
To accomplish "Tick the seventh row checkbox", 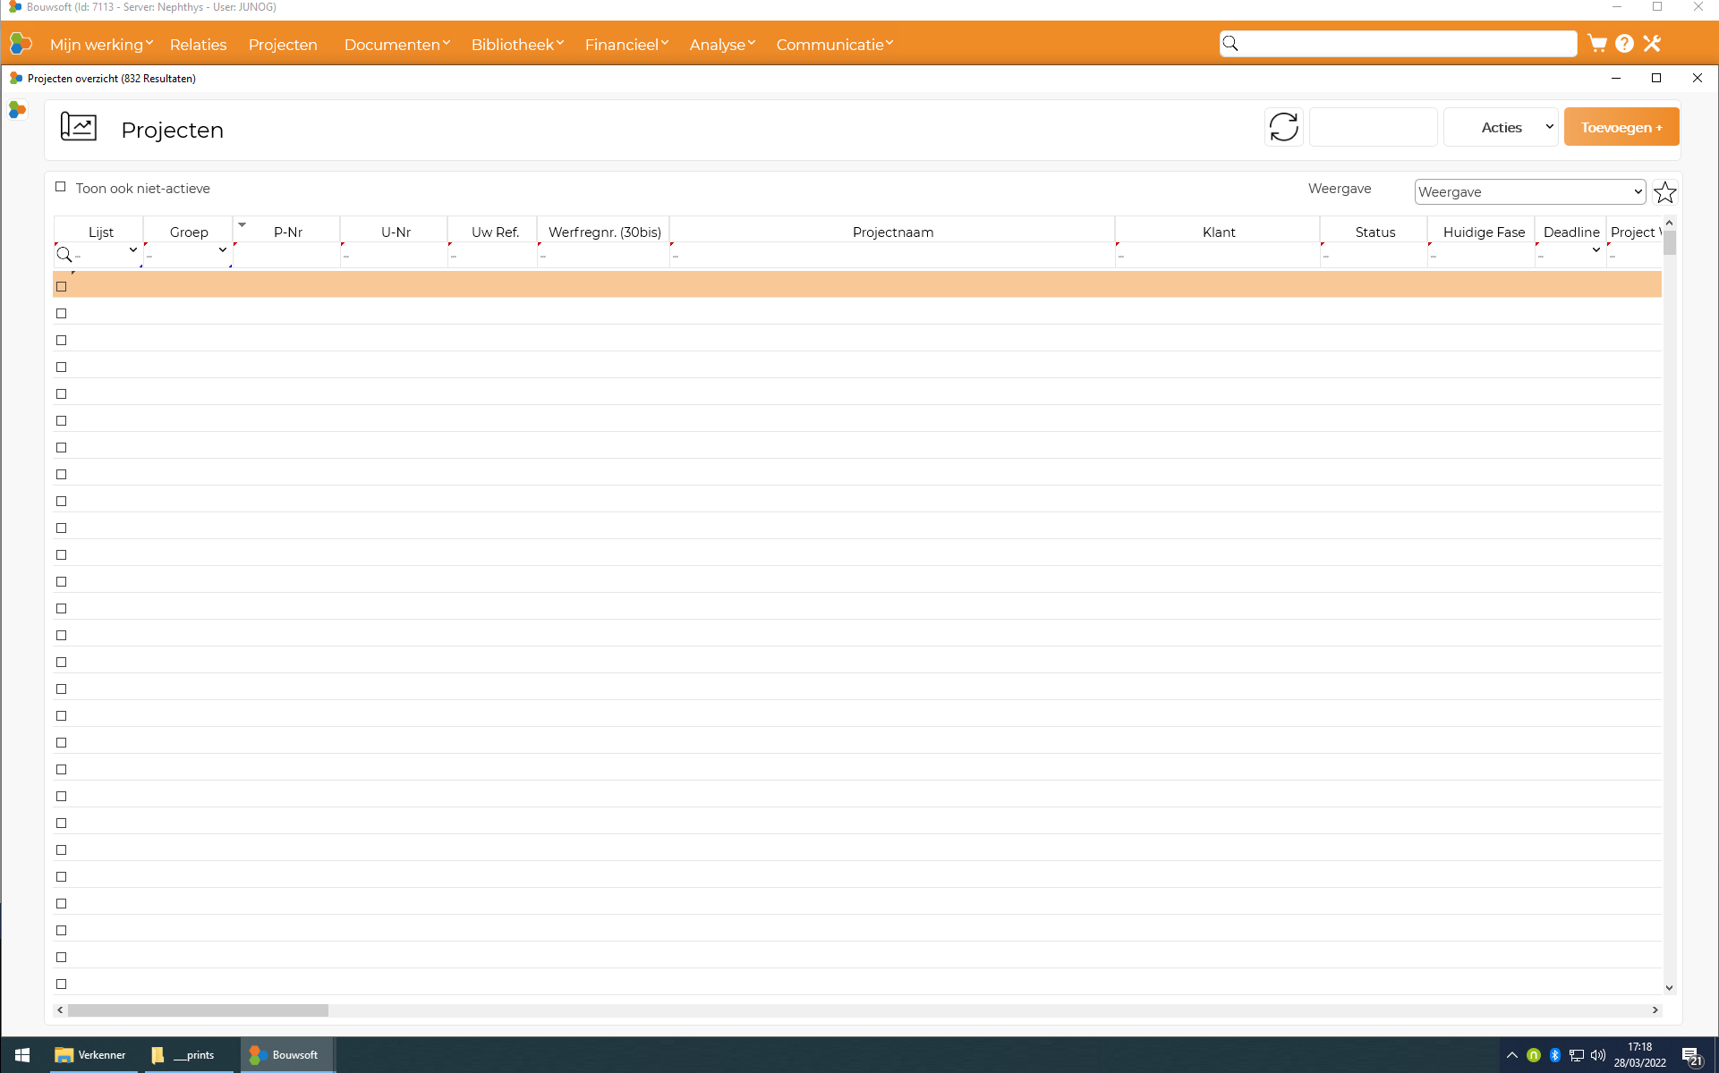I will (x=62, y=448).
